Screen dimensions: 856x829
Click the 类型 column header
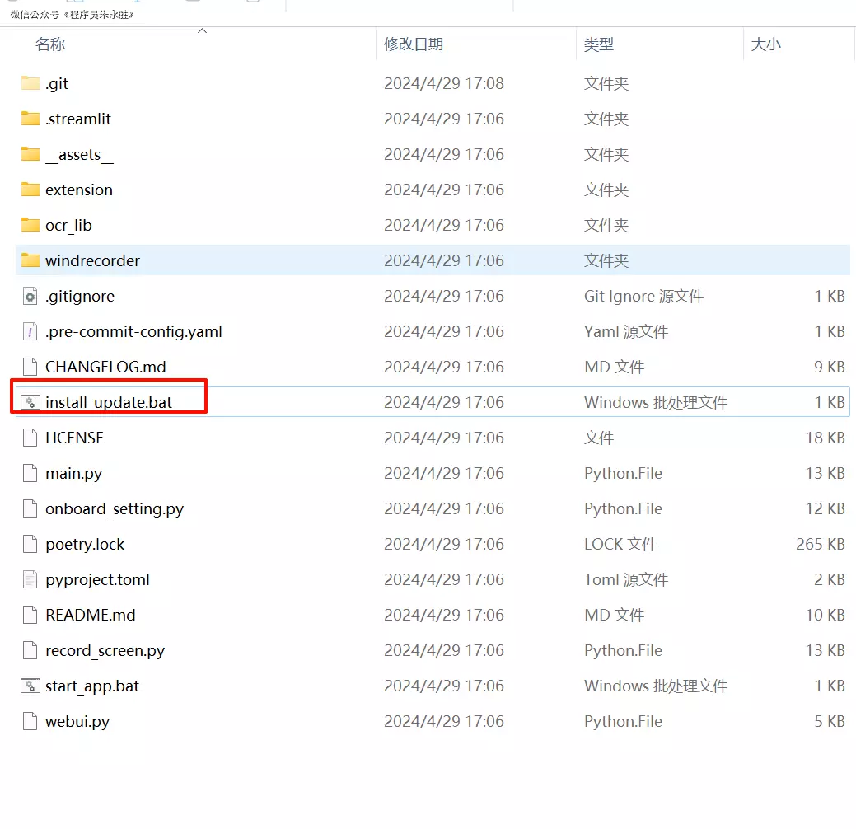click(x=599, y=44)
